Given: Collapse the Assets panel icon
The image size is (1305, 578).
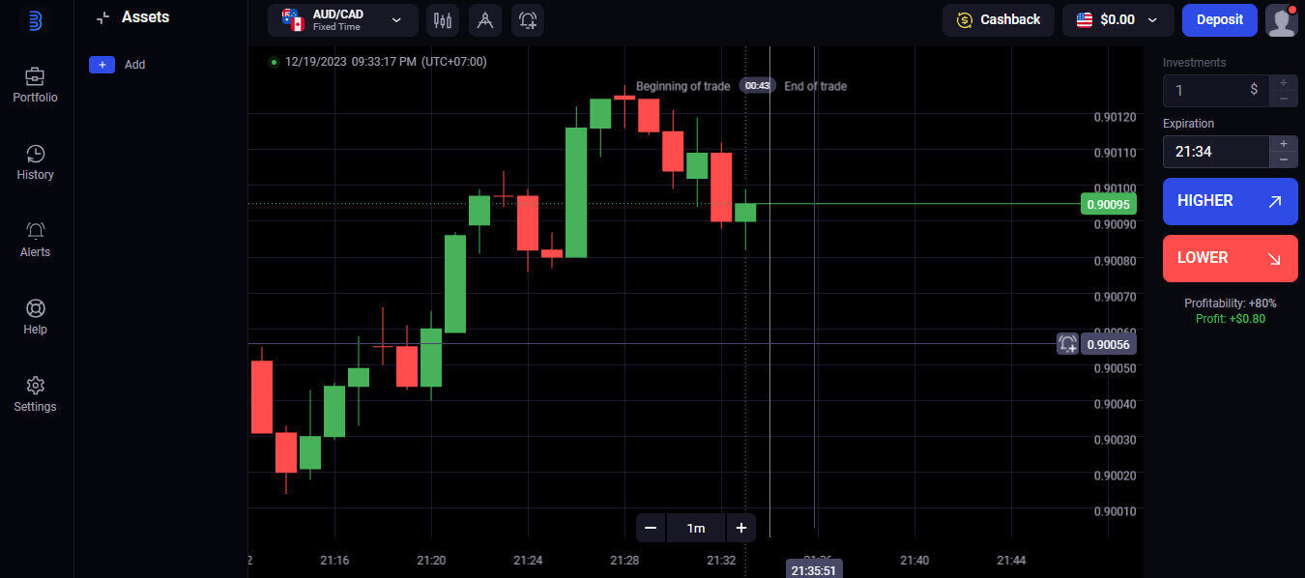Looking at the screenshot, I should point(103,17).
